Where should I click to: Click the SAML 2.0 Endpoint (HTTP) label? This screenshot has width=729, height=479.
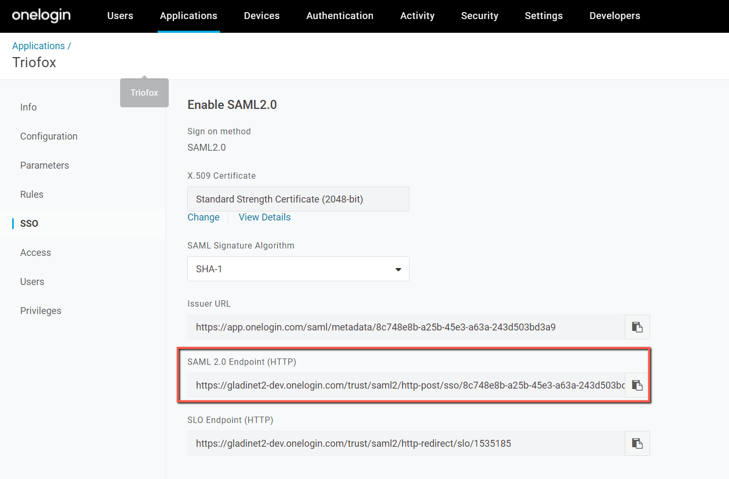(242, 362)
